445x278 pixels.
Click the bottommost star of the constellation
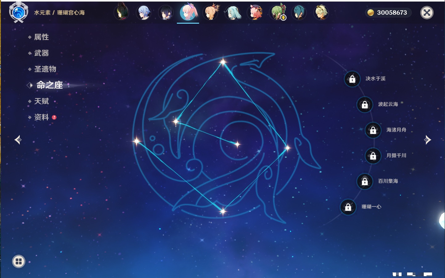[x=223, y=211]
